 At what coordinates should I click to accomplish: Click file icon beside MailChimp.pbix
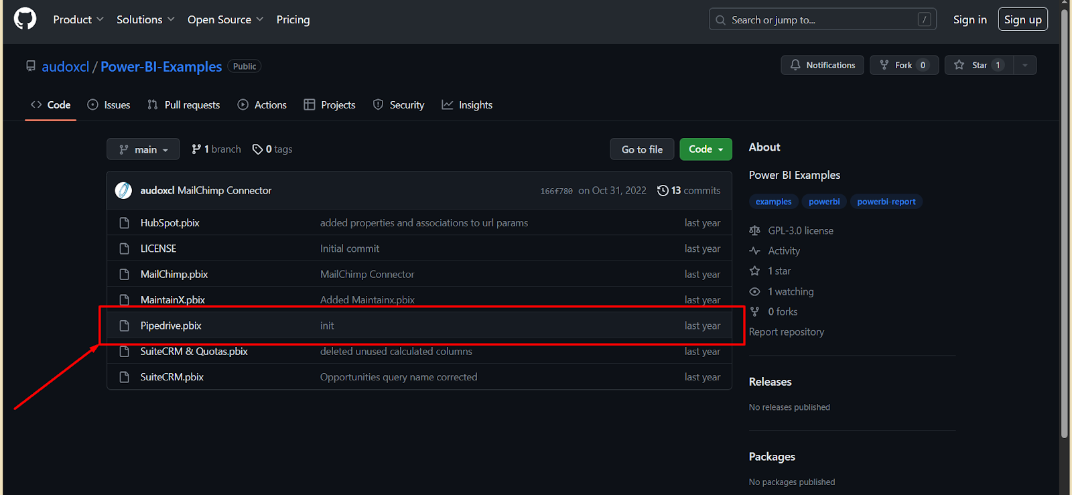click(x=124, y=275)
